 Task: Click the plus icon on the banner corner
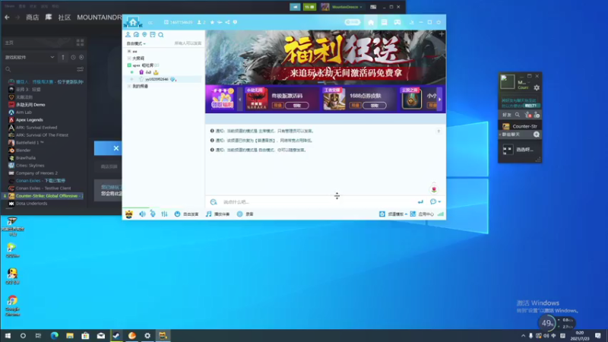[442, 34]
